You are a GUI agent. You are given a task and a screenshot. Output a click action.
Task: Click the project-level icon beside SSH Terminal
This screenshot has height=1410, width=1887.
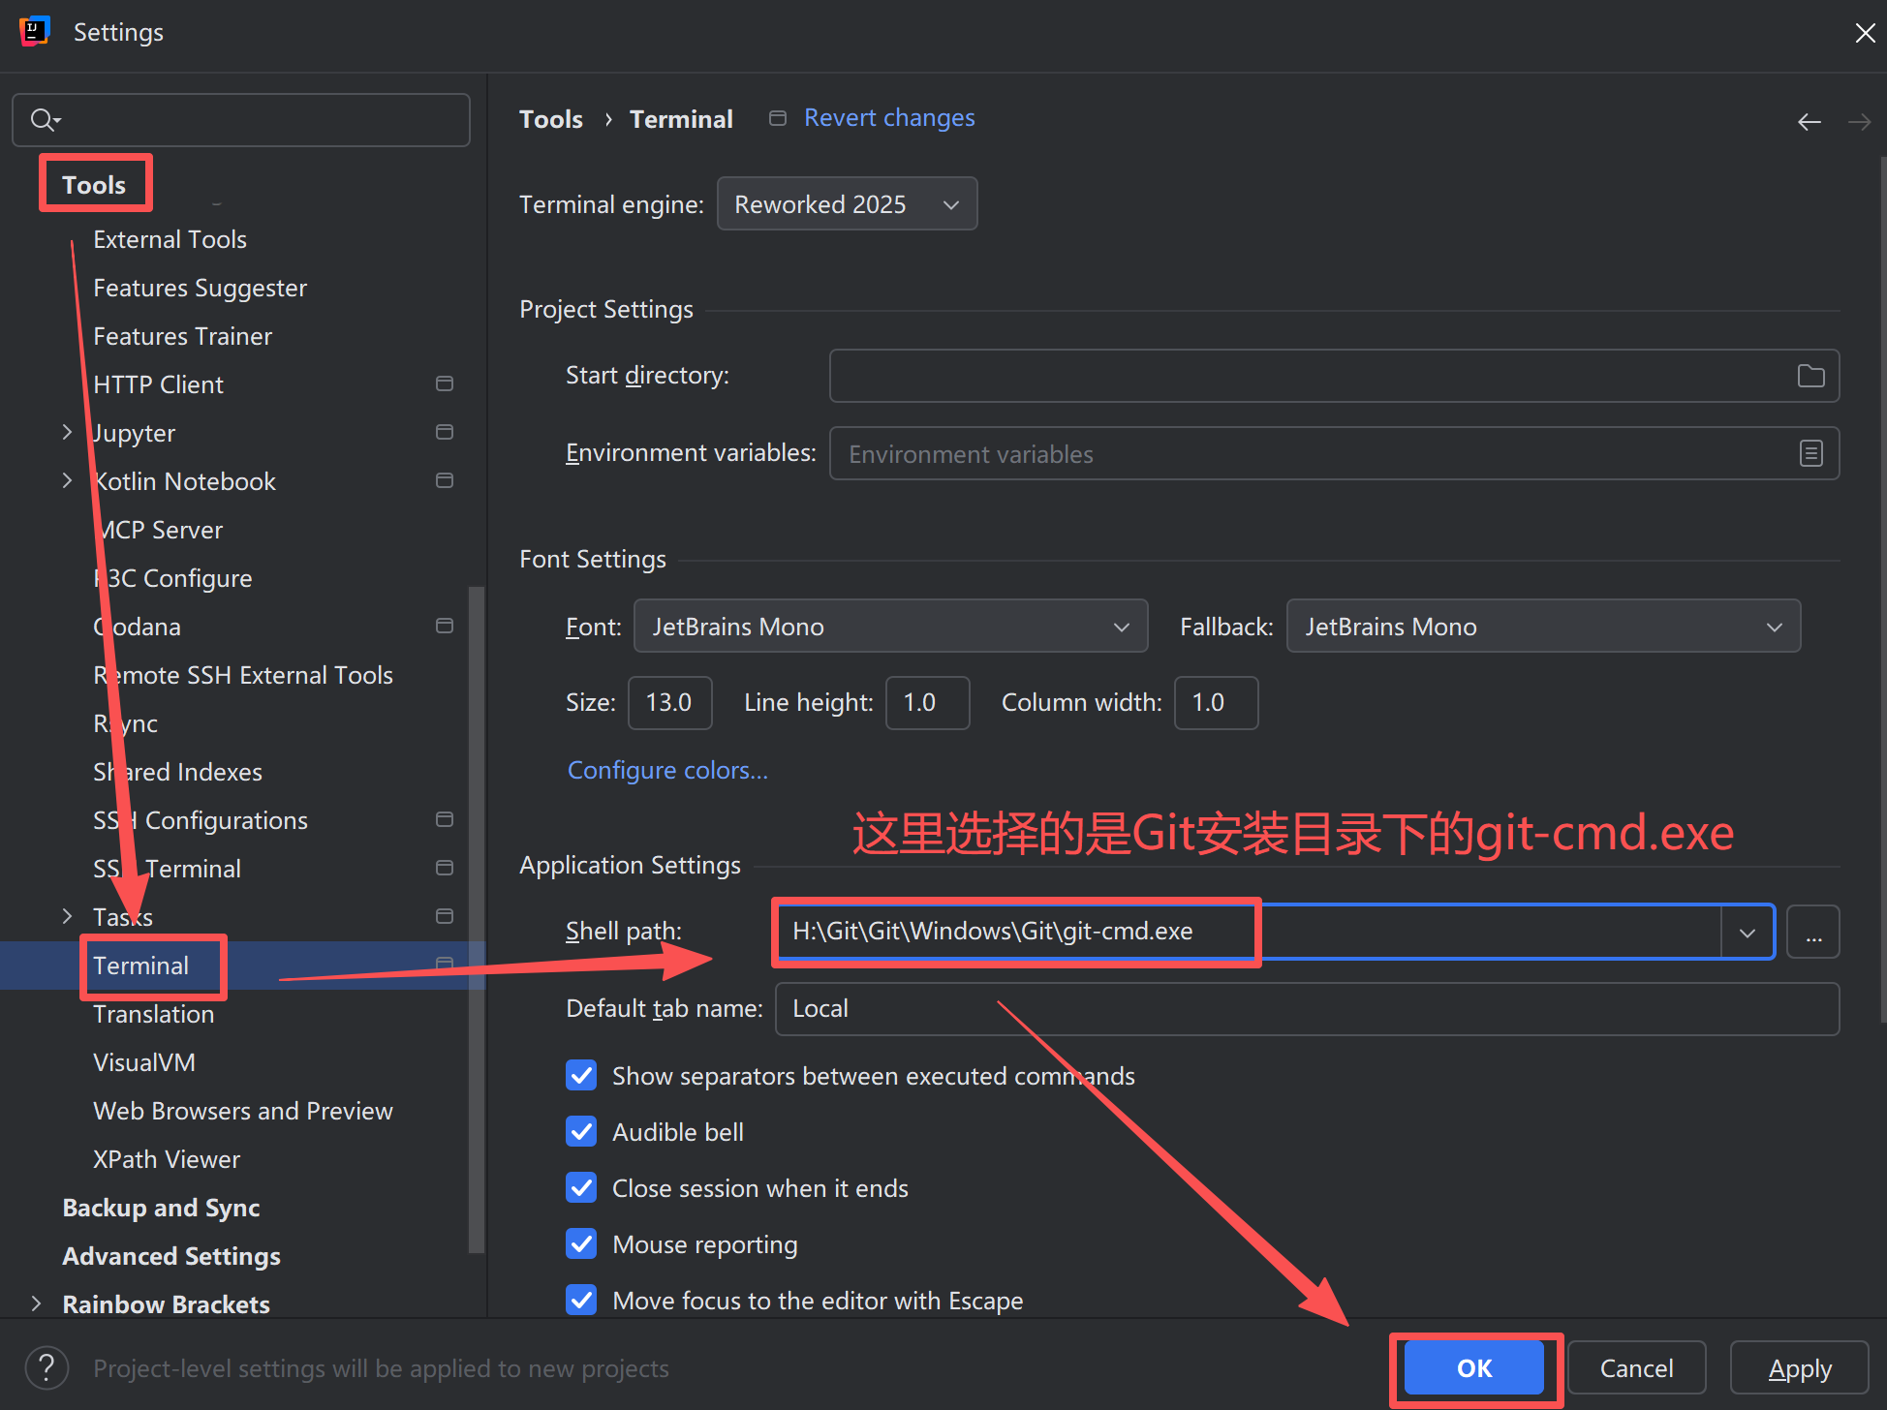point(445,868)
